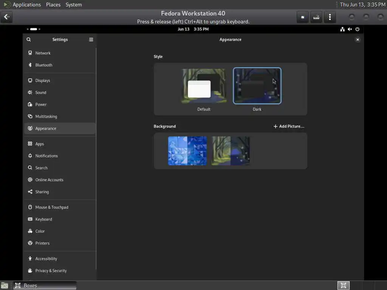Open Privacy & Security settings

point(60,271)
